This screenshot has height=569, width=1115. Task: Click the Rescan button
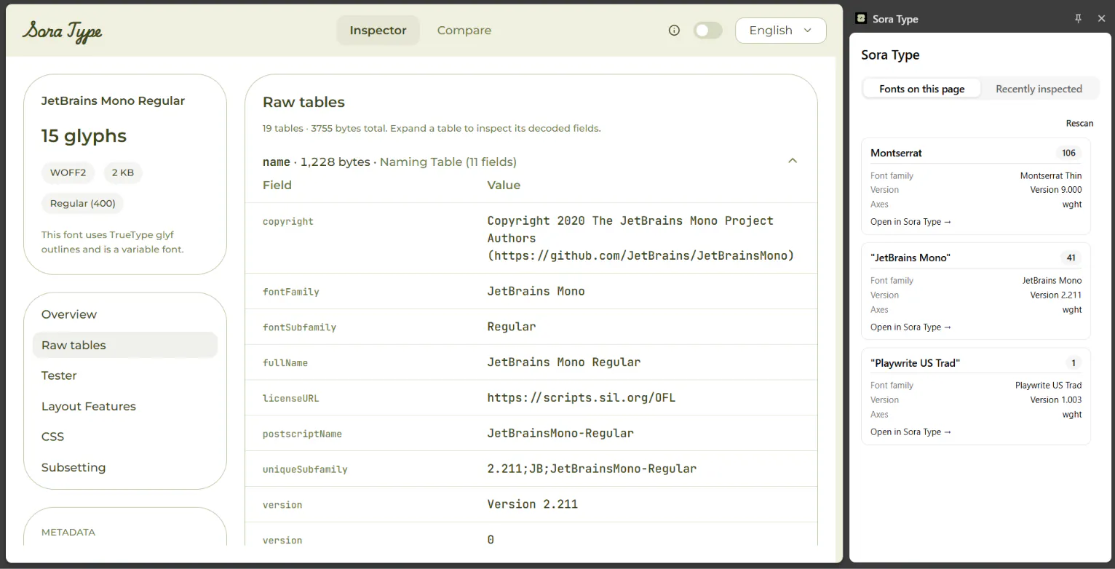[x=1079, y=123]
